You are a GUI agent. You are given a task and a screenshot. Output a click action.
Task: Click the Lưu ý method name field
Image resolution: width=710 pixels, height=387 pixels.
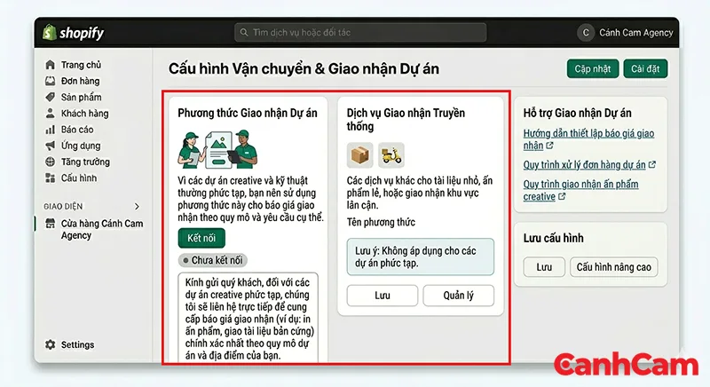pyautogui.click(x=420, y=257)
